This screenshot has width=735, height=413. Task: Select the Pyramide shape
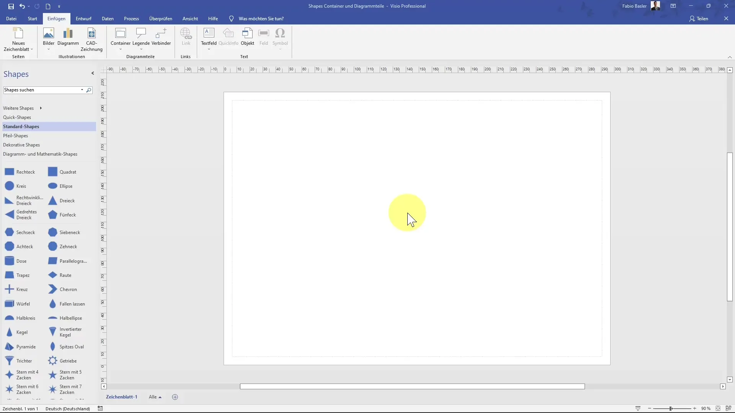(x=20, y=347)
